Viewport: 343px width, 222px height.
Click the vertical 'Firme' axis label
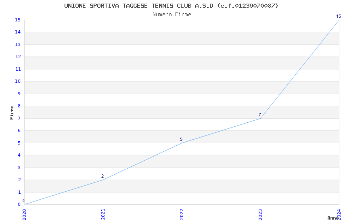click(12, 112)
